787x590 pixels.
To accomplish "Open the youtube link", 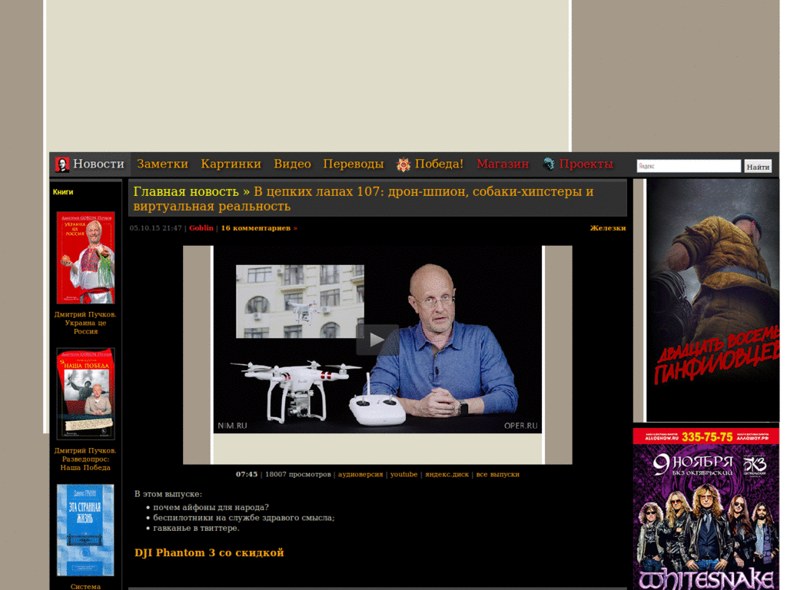I will [404, 475].
